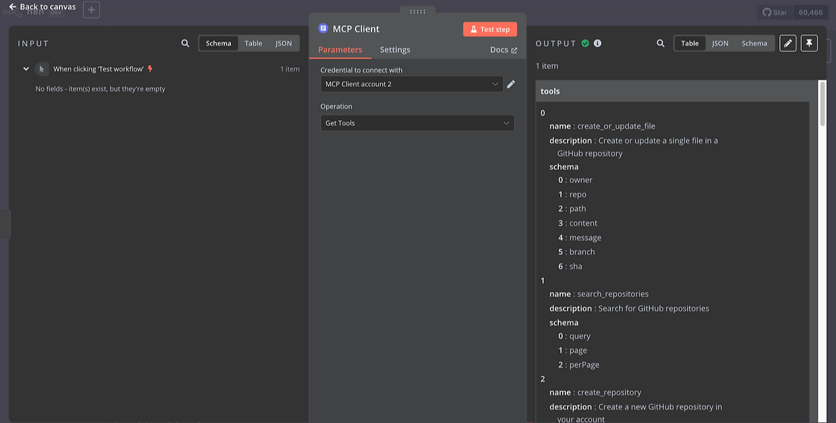Image resolution: width=836 pixels, height=423 pixels.
Task: Open the credential dropdown MCP Client account 2
Action: pyautogui.click(x=412, y=84)
